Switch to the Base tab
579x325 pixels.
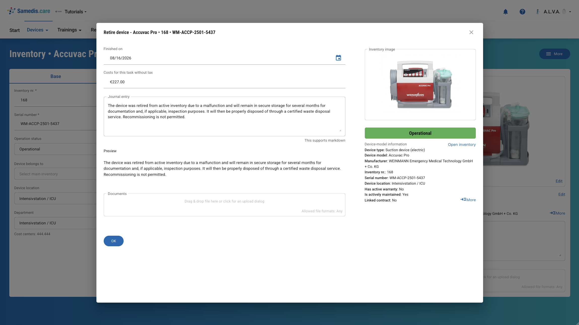coord(56,76)
